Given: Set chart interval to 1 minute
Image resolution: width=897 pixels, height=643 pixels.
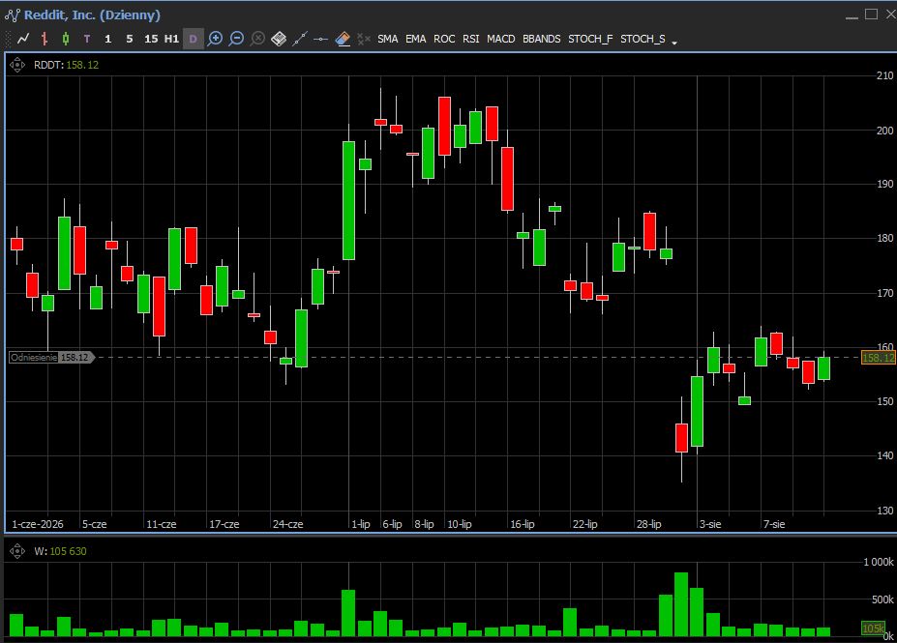Looking at the screenshot, I should point(108,39).
